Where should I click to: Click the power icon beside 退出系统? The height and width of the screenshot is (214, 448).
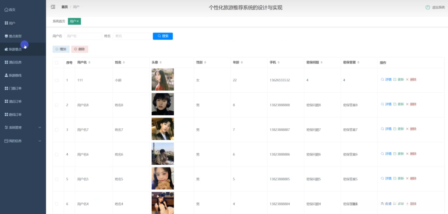tap(428, 7)
